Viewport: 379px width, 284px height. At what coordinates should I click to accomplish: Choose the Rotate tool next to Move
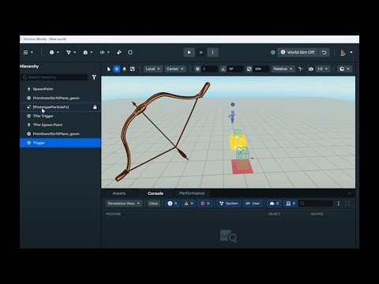pyautogui.click(x=125, y=69)
